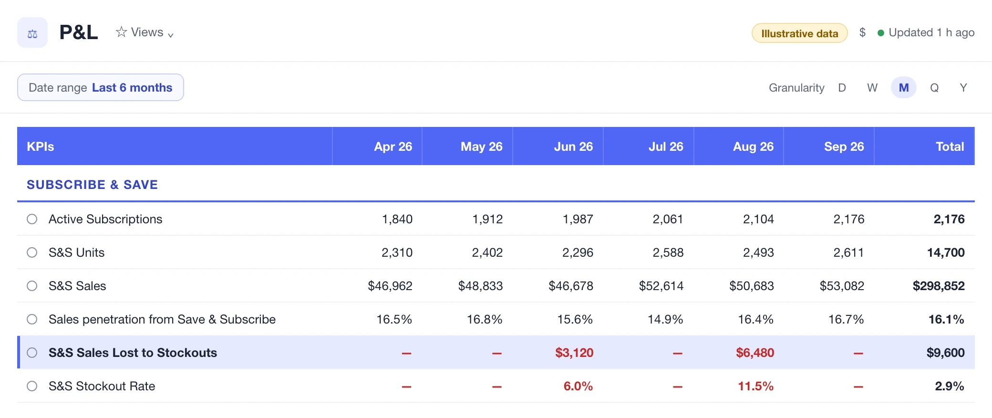Open the Date range Last 6 months selector
Screen dimensions: 992x418
pyautogui.click(x=101, y=87)
